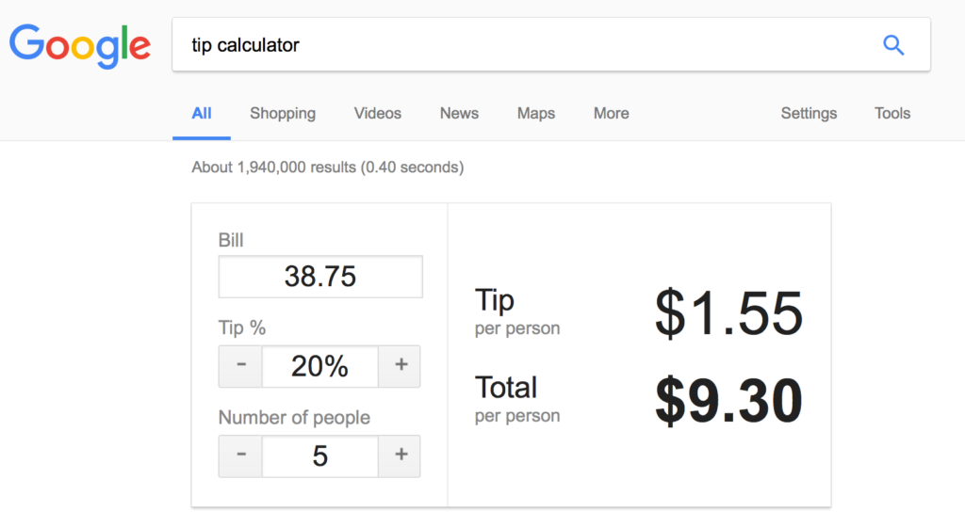Click the $9.30 total per person amount
965x527 pixels.
click(x=728, y=401)
